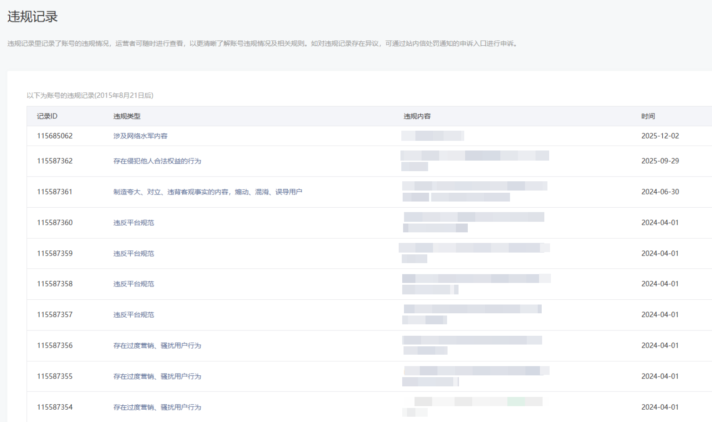The height and width of the screenshot is (422, 712).
Task: Open 违反平台规范 link in row 115587359
Action: 134,253
